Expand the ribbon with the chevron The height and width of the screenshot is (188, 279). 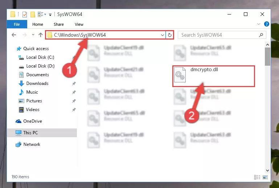(259, 24)
